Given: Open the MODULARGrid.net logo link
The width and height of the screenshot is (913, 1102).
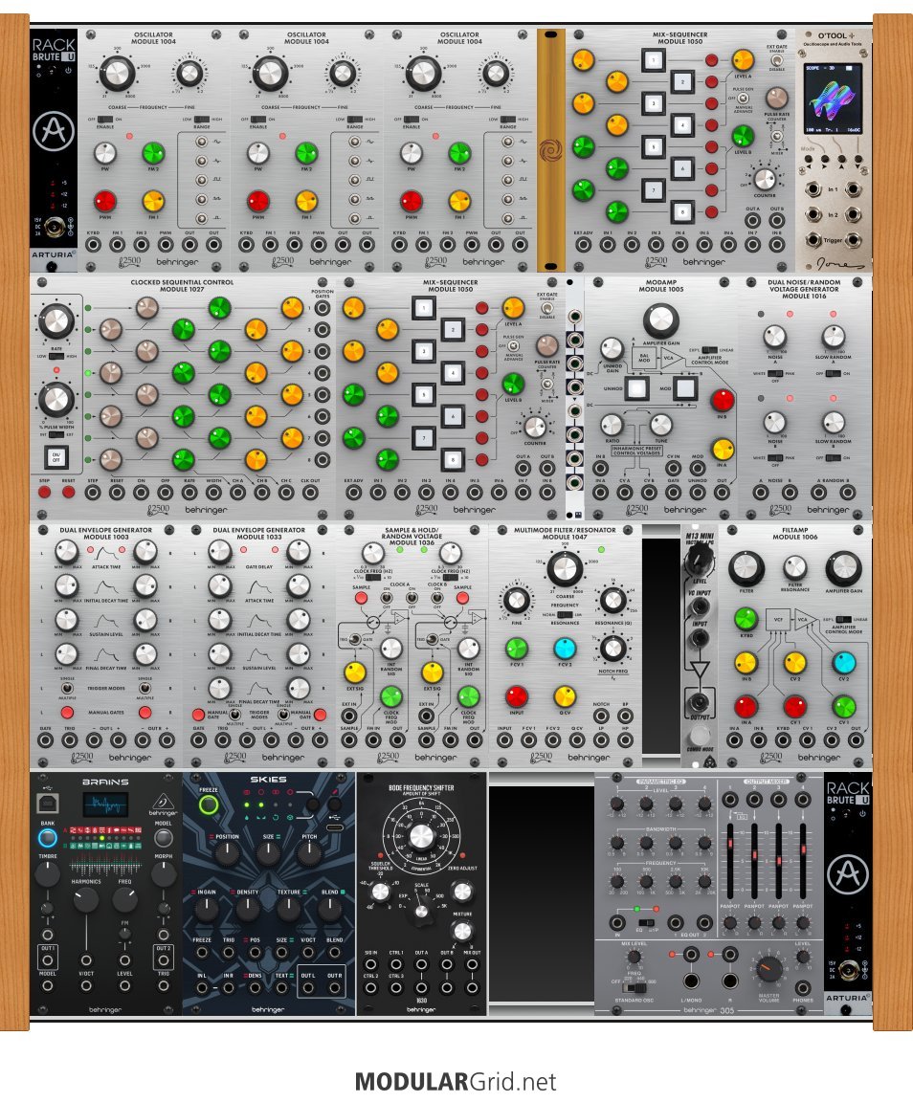Looking at the screenshot, I should (456, 1081).
